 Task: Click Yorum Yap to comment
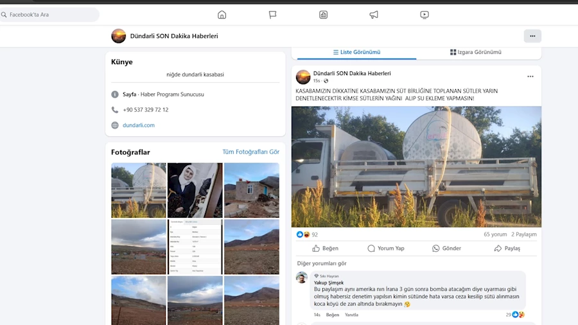(385, 249)
